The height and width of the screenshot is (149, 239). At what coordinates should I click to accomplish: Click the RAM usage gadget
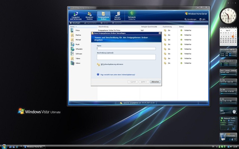click(228, 72)
